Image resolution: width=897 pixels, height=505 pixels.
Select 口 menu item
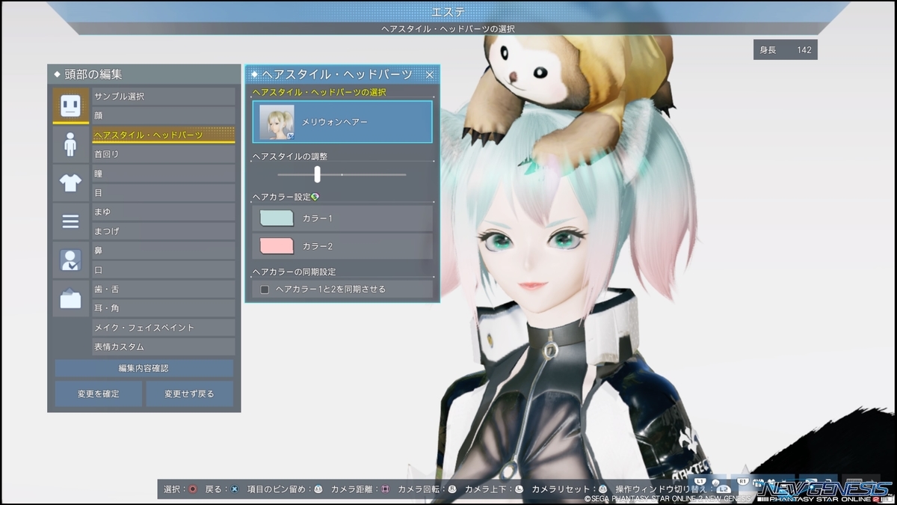164,270
